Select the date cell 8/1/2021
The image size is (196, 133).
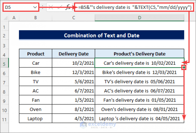tap(73, 109)
